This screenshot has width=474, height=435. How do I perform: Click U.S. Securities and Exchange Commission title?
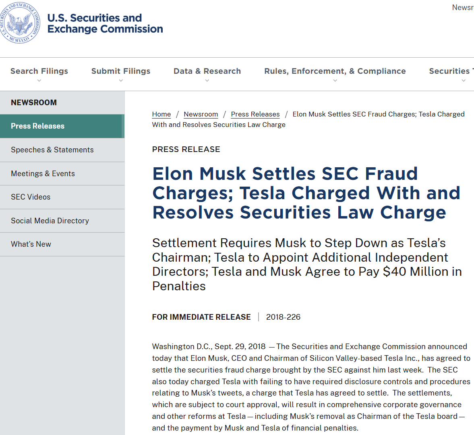point(105,23)
